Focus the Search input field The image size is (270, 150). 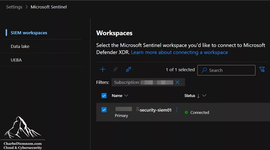226,70
